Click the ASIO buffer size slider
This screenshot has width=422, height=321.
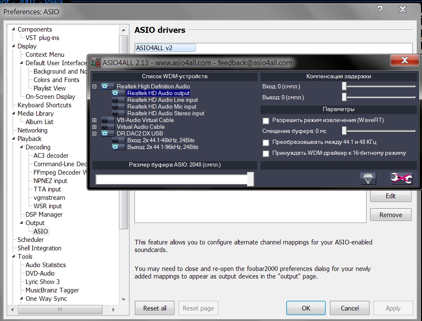tap(174, 179)
